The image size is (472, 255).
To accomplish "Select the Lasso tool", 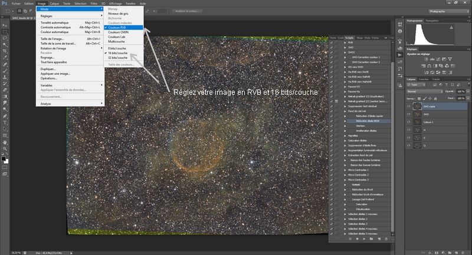I will pos(5,38).
